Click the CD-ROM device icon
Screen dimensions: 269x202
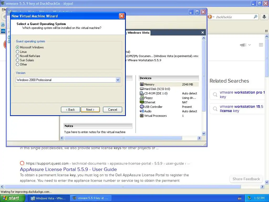[x=142, y=93]
